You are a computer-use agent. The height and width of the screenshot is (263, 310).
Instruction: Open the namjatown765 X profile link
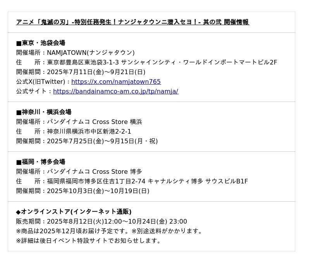tap(116, 81)
